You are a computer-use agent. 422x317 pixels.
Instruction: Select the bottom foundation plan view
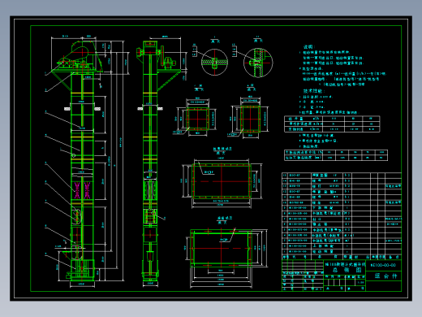point(222,248)
